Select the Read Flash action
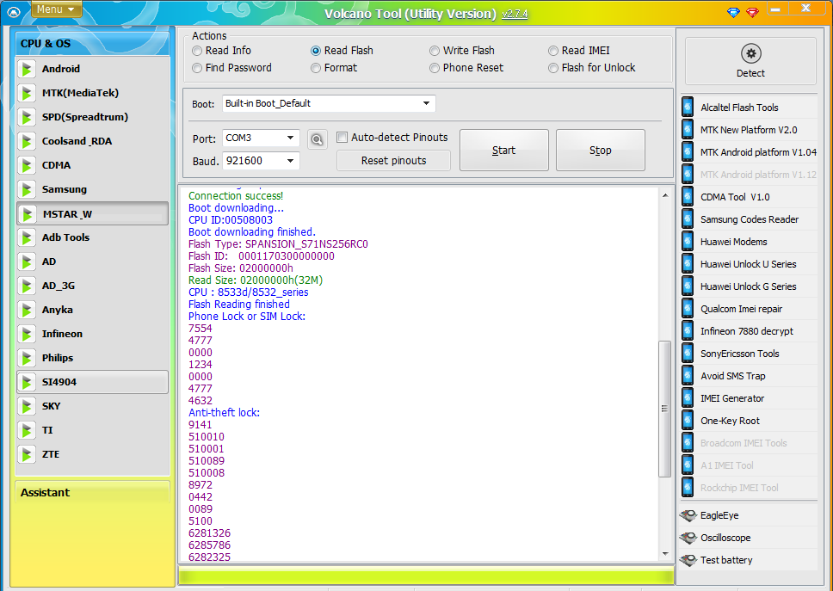The height and width of the screenshot is (591, 833). click(x=342, y=51)
